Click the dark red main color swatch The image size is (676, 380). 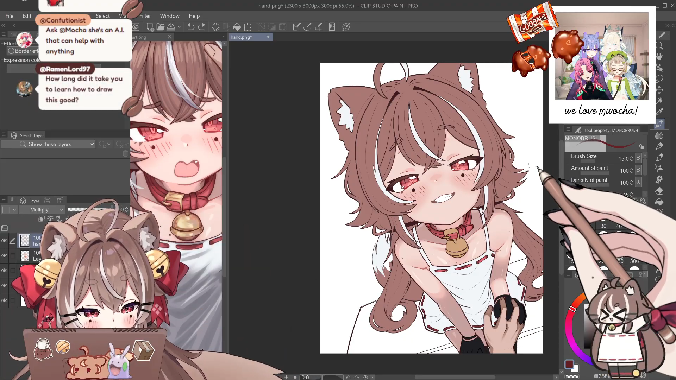(569, 364)
